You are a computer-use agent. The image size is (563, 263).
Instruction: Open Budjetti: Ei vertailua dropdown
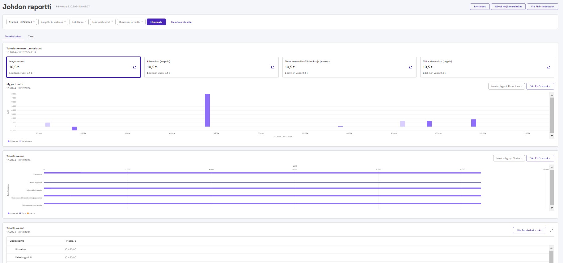[53, 22]
